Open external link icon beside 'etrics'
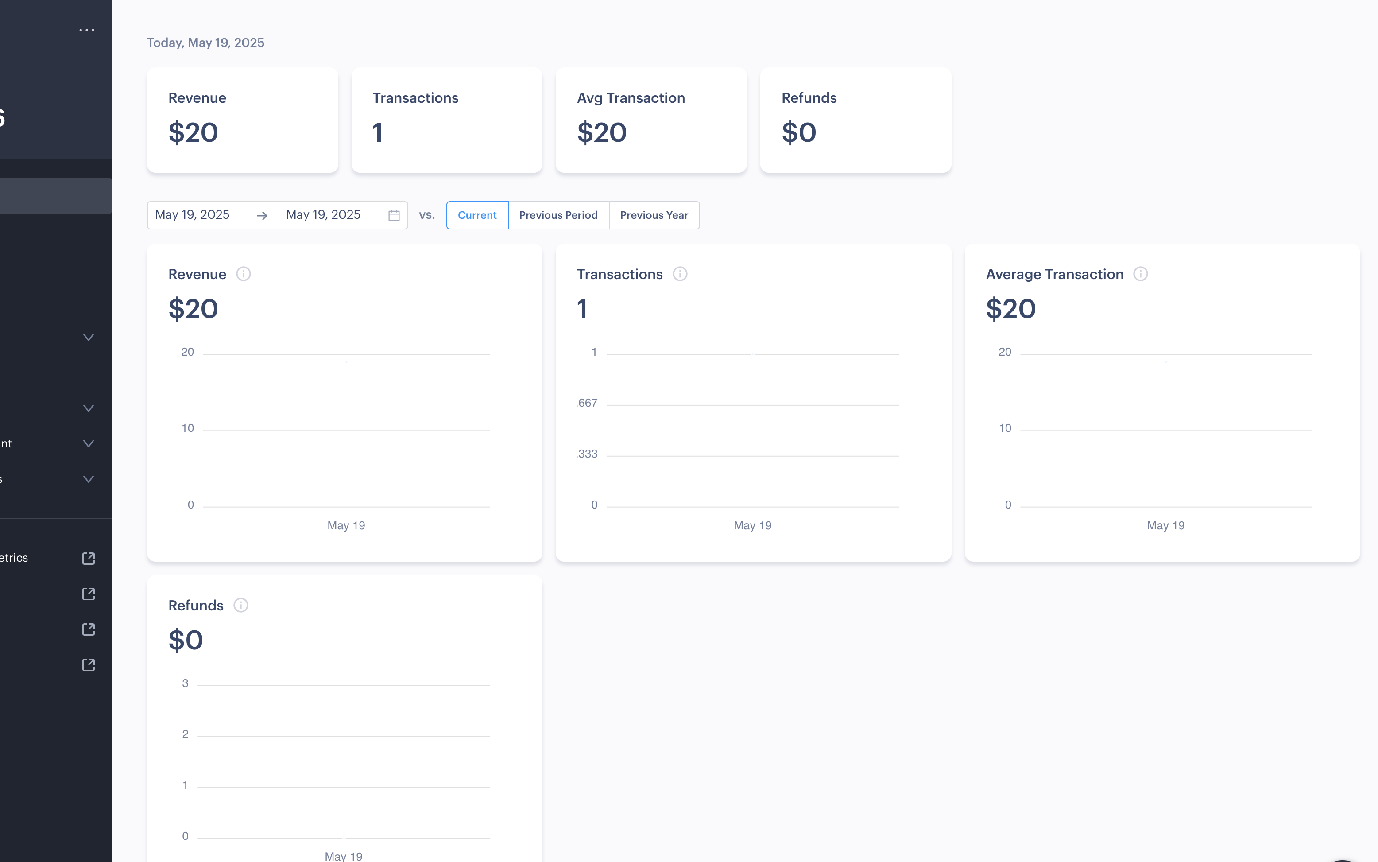This screenshot has height=862, width=1378. (88, 558)
